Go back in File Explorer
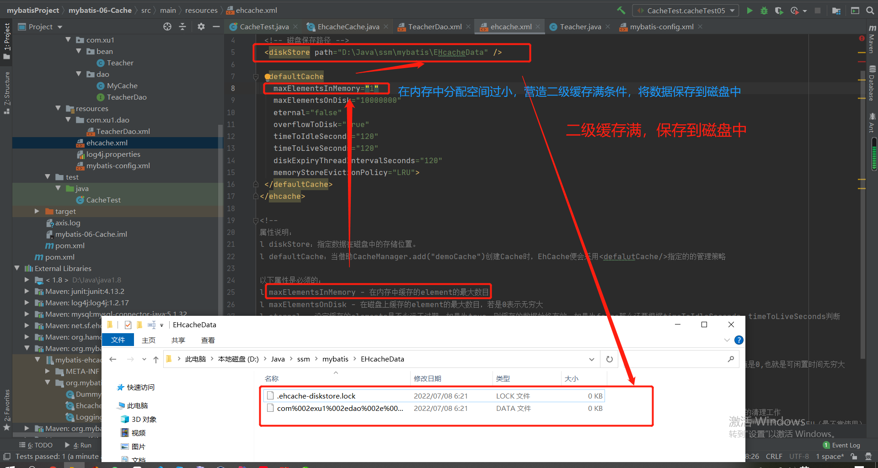 point(113,359)
